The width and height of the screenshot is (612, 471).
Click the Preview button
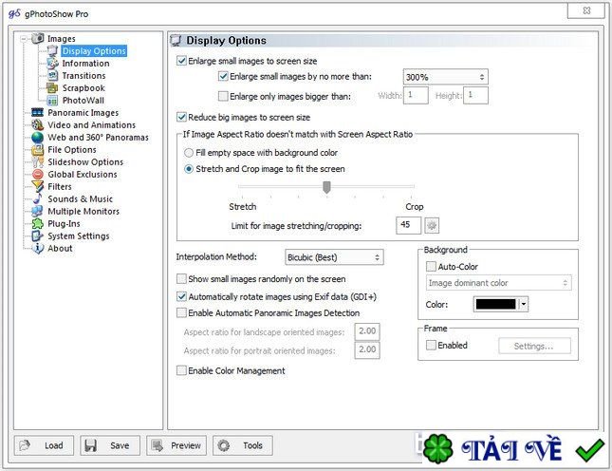[176, 445]
